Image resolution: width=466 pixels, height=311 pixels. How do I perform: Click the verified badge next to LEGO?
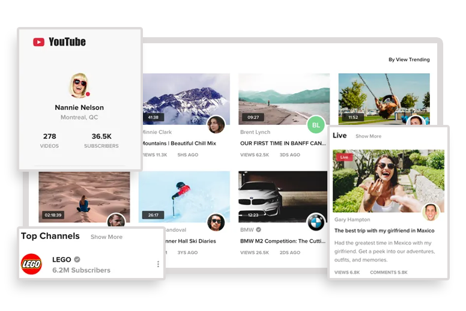pyautogui.click(x=77, y=259)
